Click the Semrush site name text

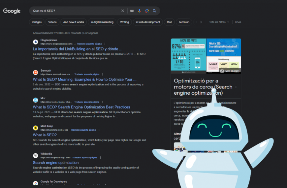click(x=46, y=71)
